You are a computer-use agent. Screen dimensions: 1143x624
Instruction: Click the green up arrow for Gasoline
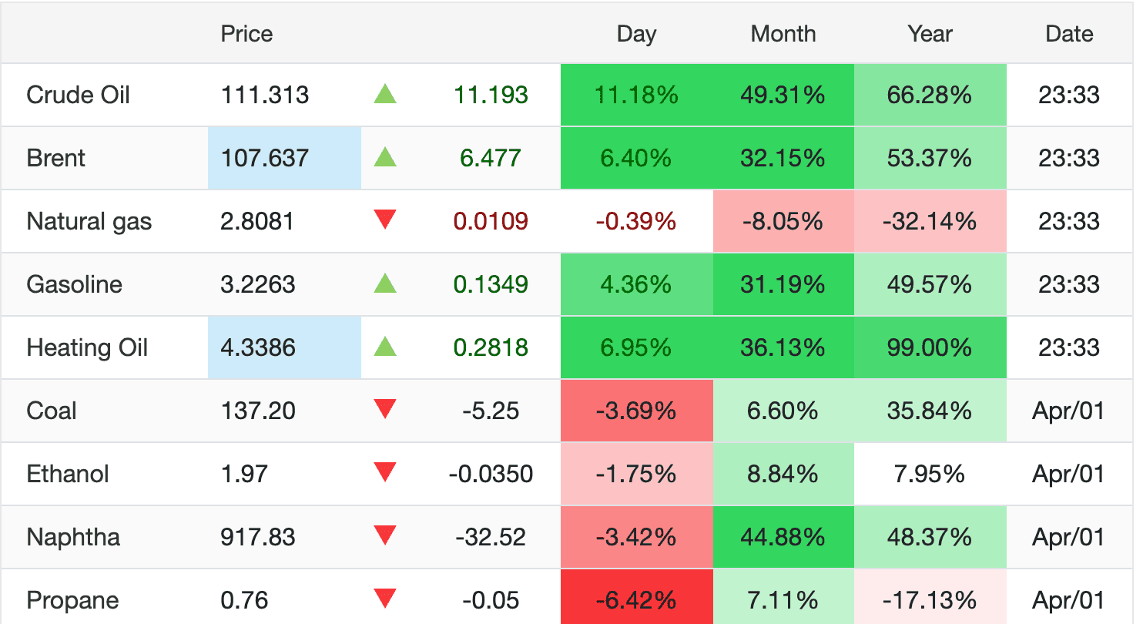385,284
